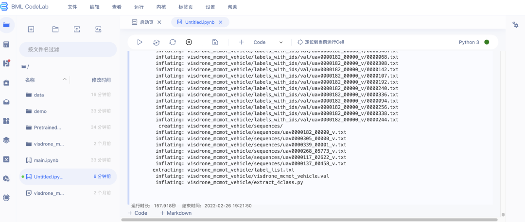
Task: Insert a cell with the toolbar plus icon
Action: pyautogui.click(x=241, y=42)
